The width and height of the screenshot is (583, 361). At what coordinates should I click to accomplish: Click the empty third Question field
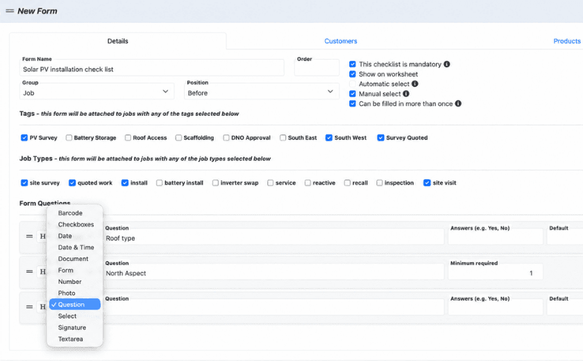coord(273,307)
